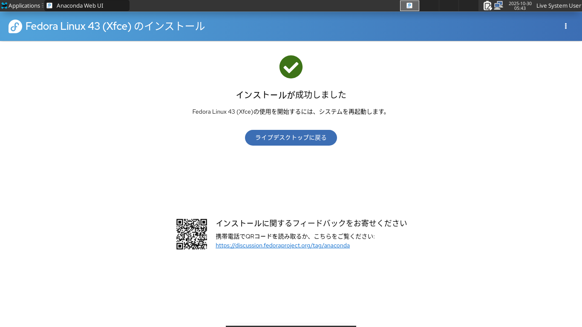Viewport: 582px width, 327px height.
Task: Click the text "携帯電話でQRコードを読み取るか、こちらをご覧ください:"
Action: coord(295,236)
